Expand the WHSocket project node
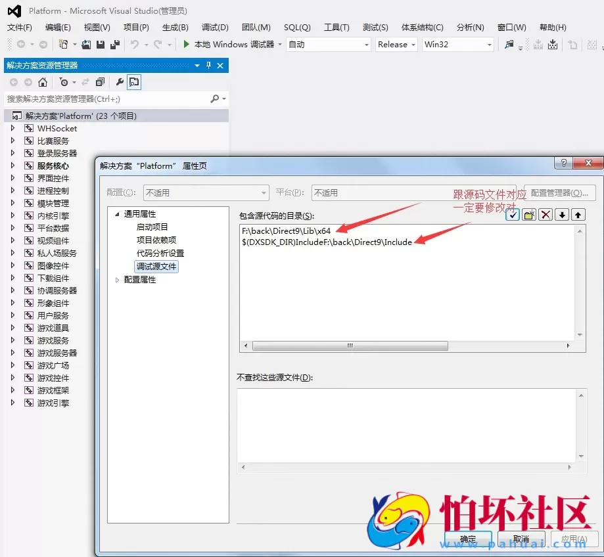The image size is (604, 557). [12, 128]
